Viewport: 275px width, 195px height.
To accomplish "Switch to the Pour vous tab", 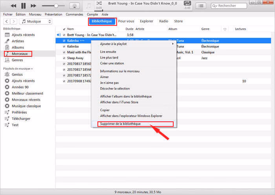I will click(x=126, y=21).
